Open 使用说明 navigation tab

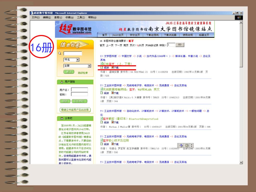click(187, 35)
